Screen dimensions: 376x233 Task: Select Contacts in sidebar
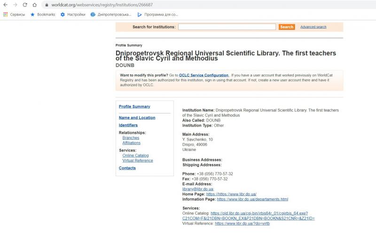(x=127, y=168)
